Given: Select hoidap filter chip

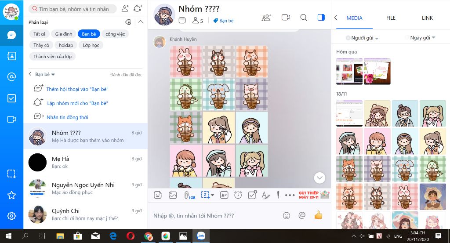Looking at the screenshot, I should [66, 45].
